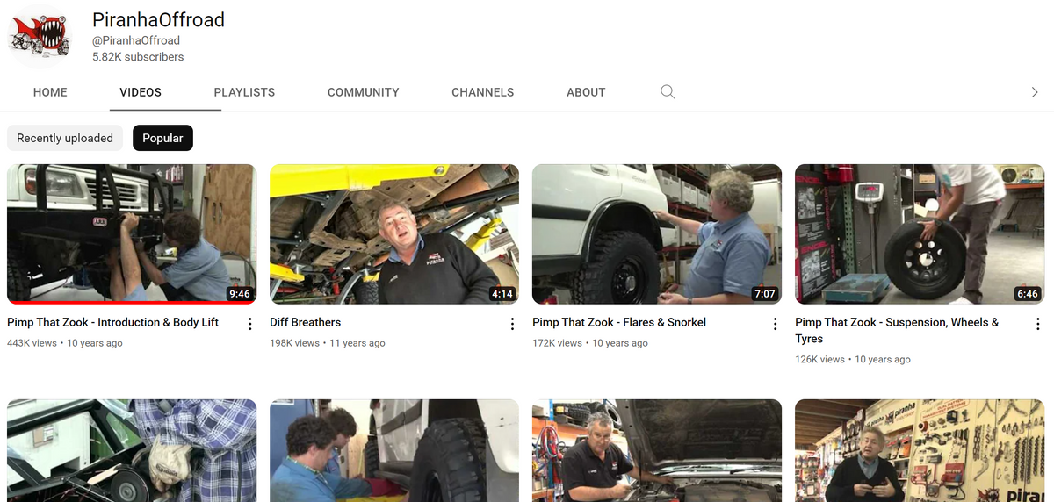Click the 126K views metadata text
The width and height of the screenshot is (1054, 502).
pos(819,360)
